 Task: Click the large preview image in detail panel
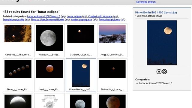click(x=162, y=43)
